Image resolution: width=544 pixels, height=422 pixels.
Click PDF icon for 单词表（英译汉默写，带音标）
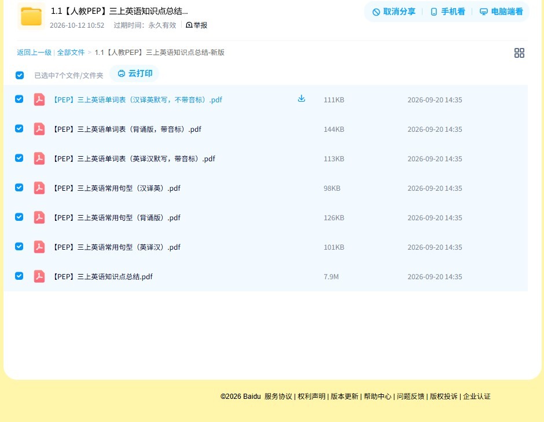click(39, 158)
